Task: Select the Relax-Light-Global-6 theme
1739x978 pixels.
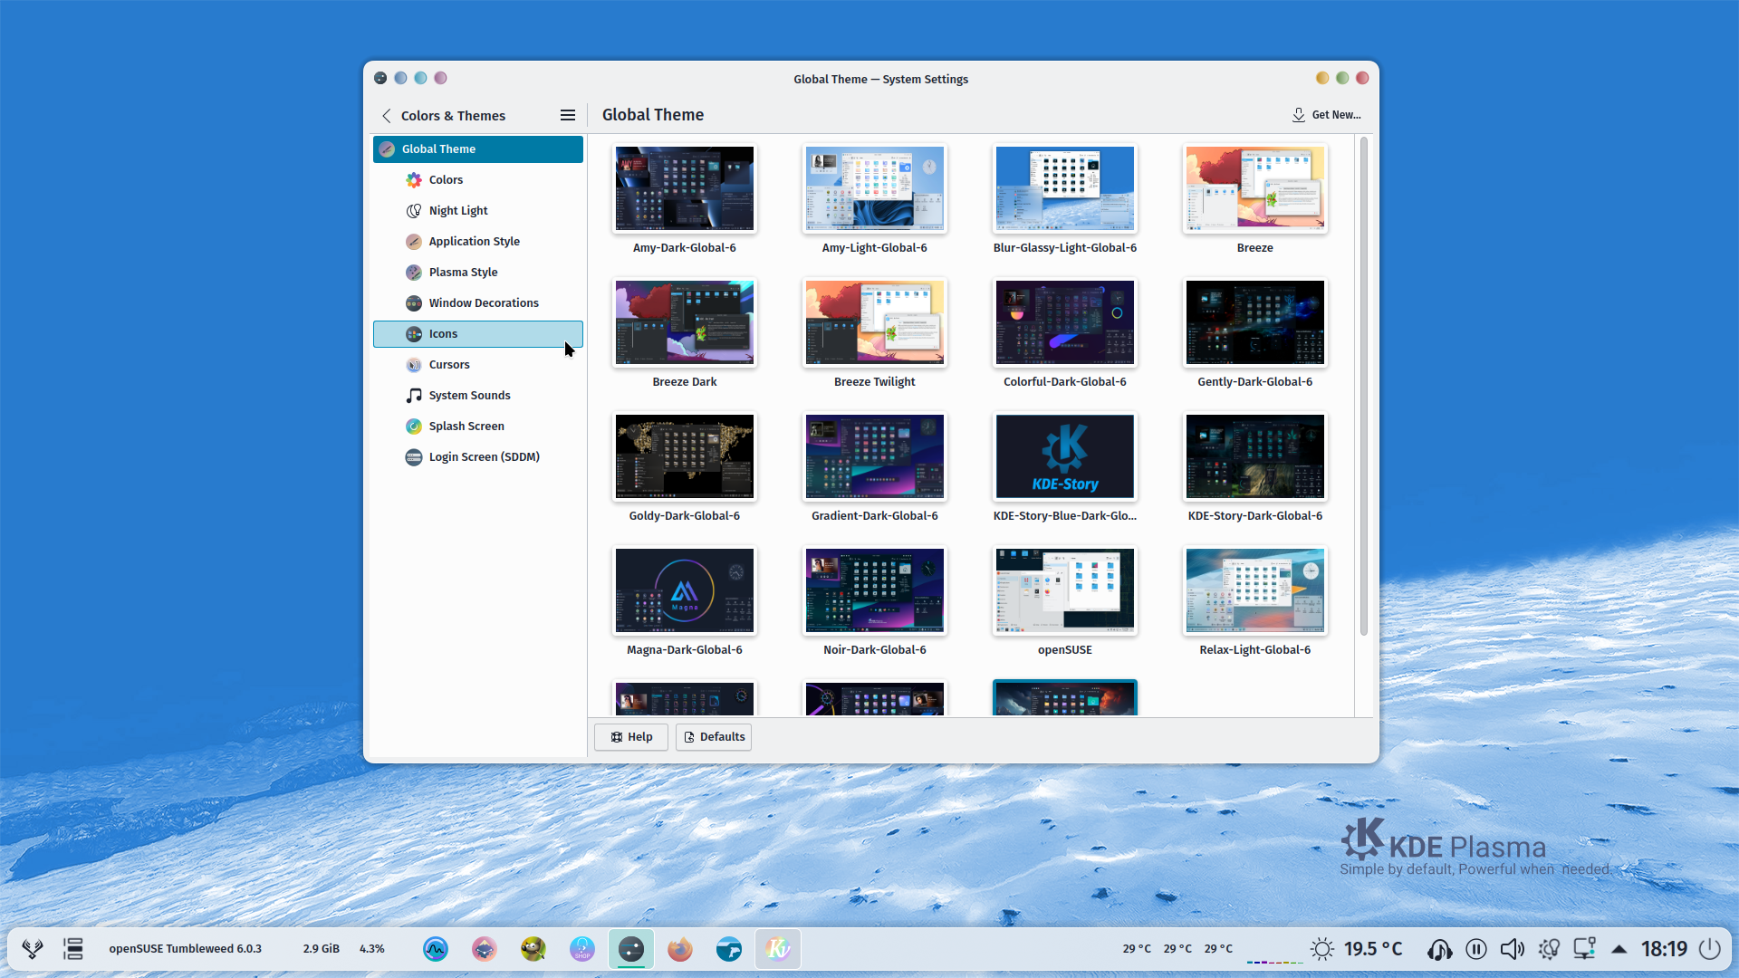Action: [x=1255, y=590]
